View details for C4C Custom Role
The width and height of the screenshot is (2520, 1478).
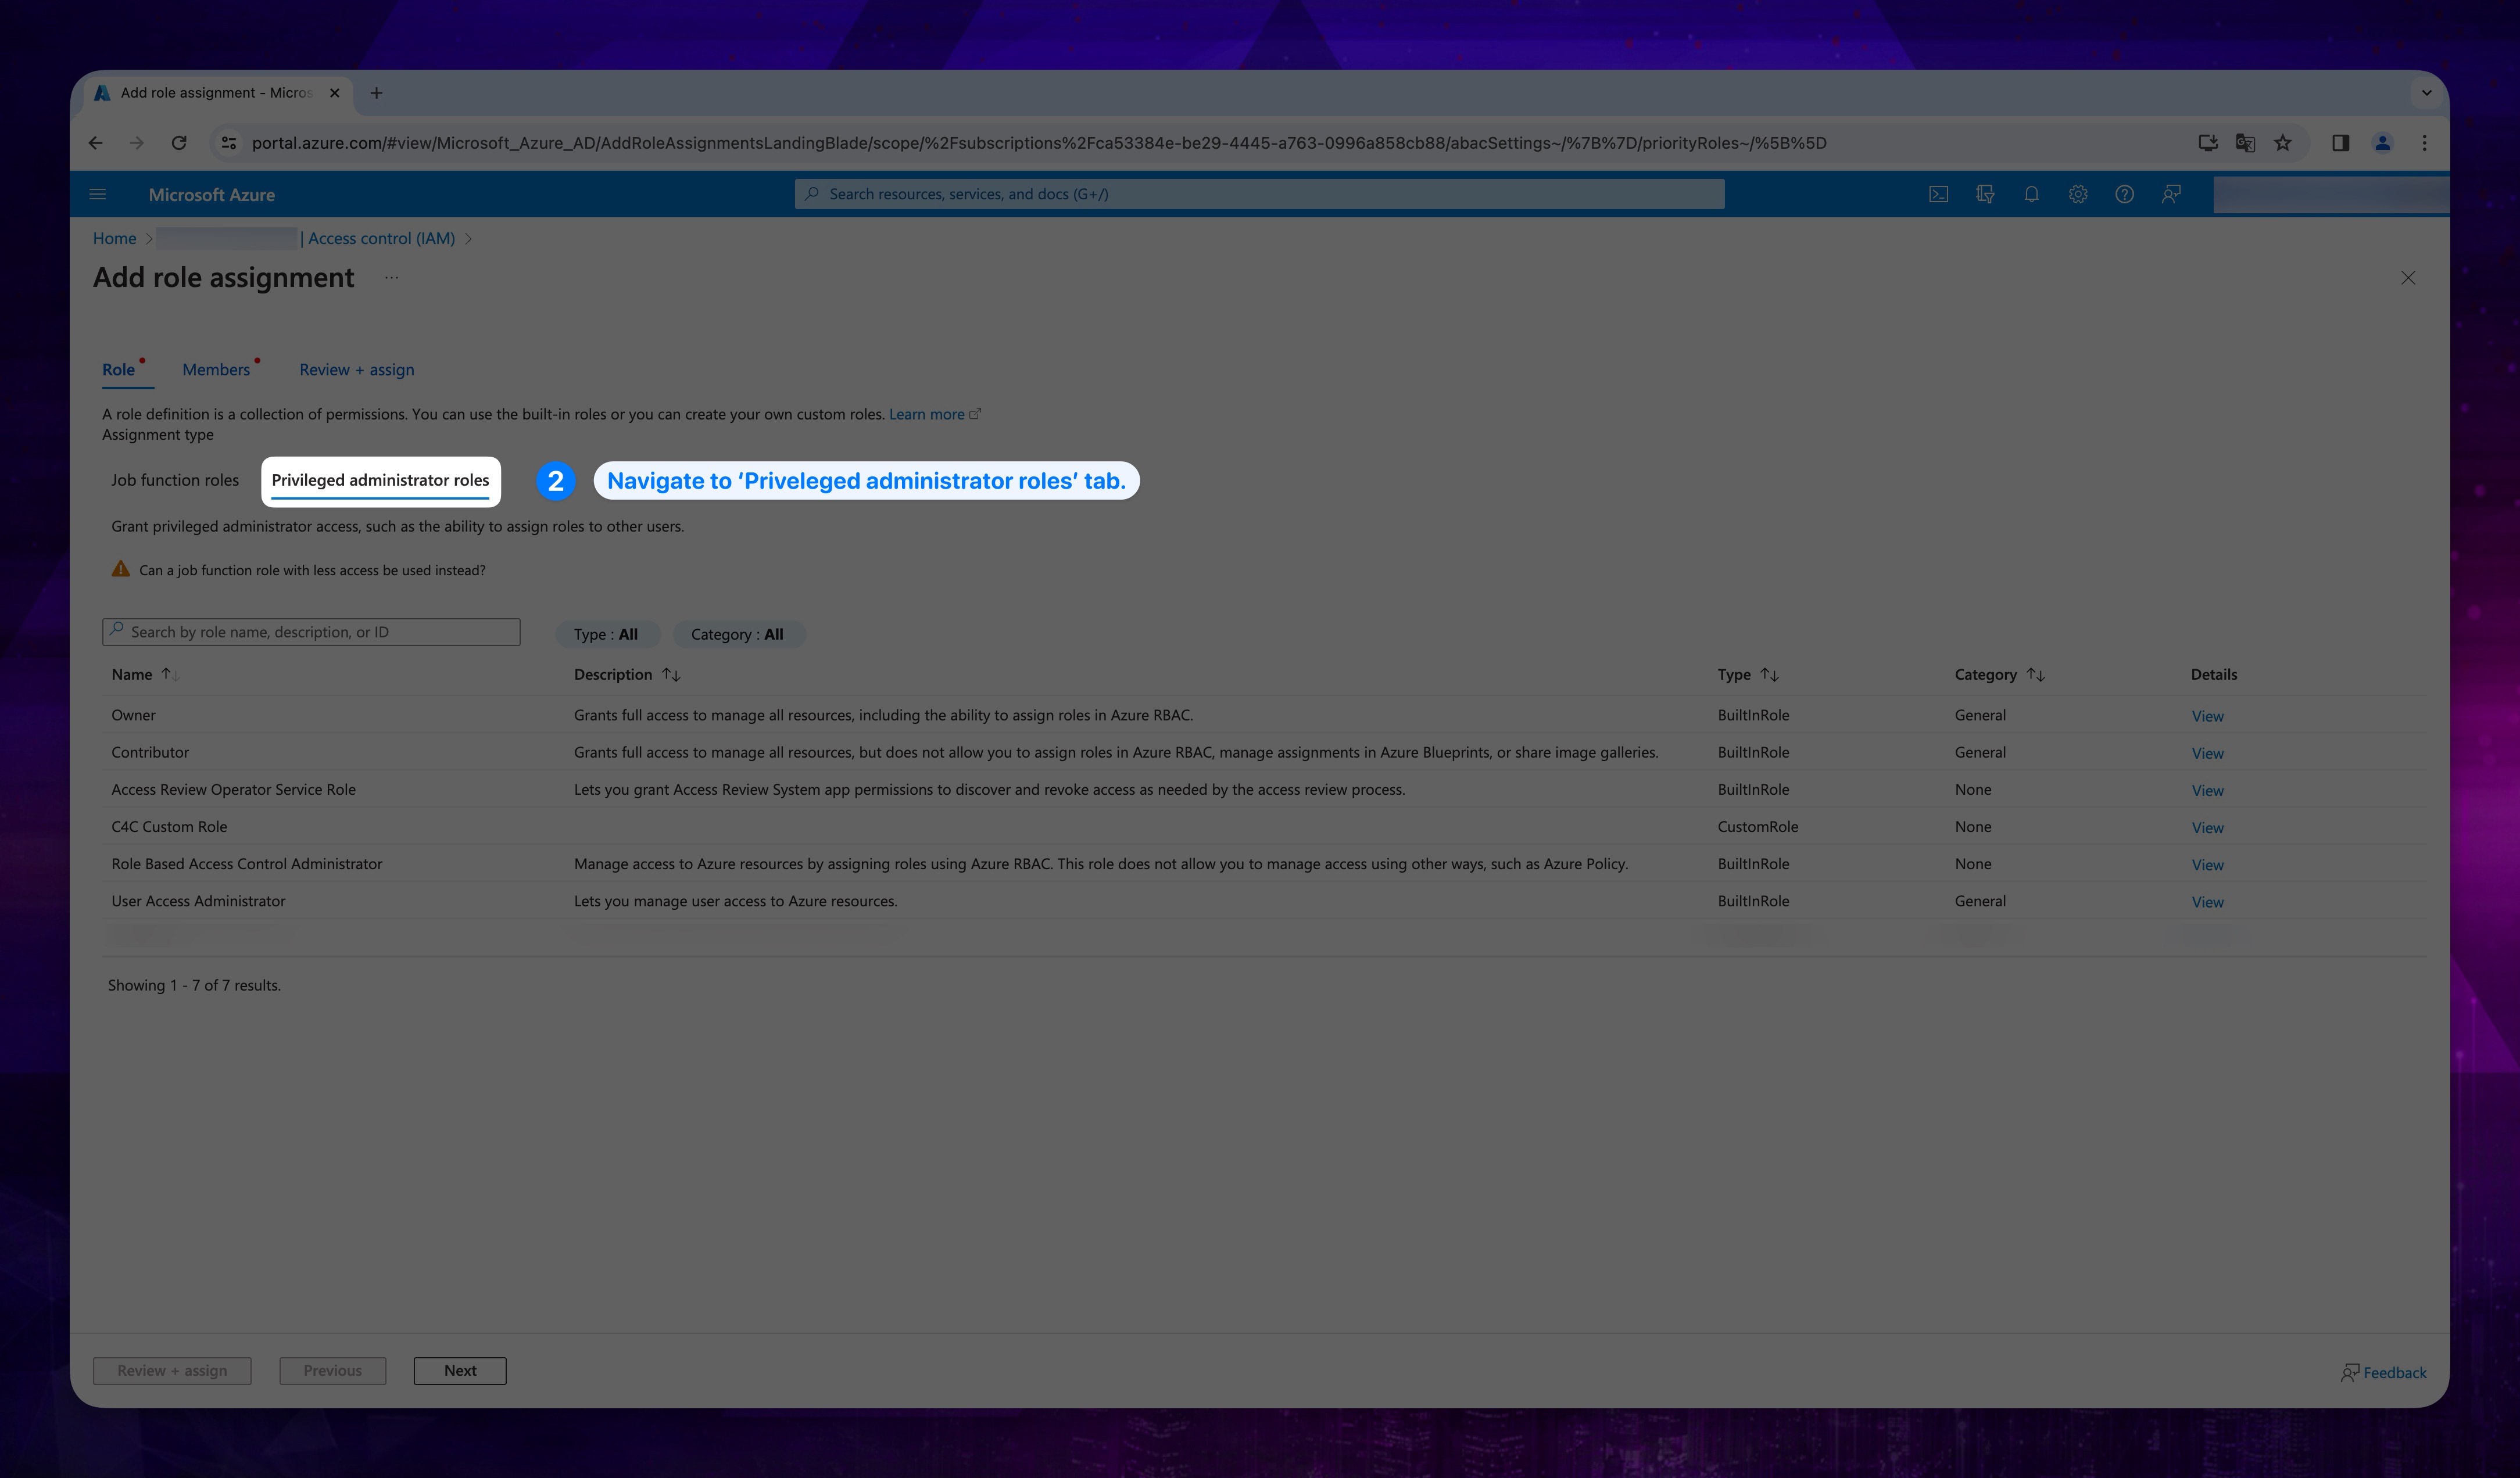click(x=2207, y=827)
